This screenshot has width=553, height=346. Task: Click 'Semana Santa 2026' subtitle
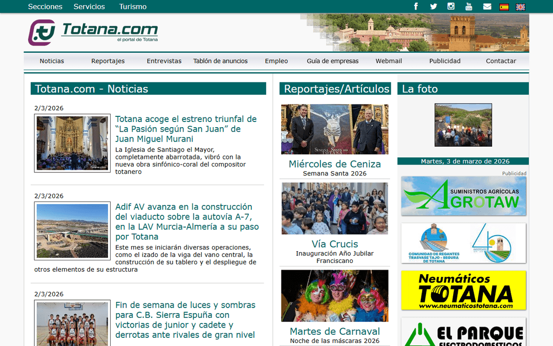(335, 173)
